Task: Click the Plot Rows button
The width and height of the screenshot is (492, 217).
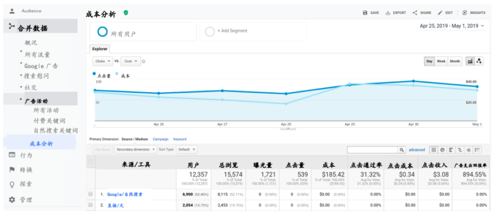Action: (102, 150)
